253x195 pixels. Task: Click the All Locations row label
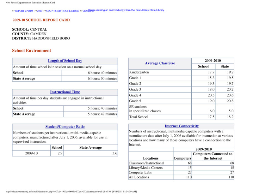[139, 177]
